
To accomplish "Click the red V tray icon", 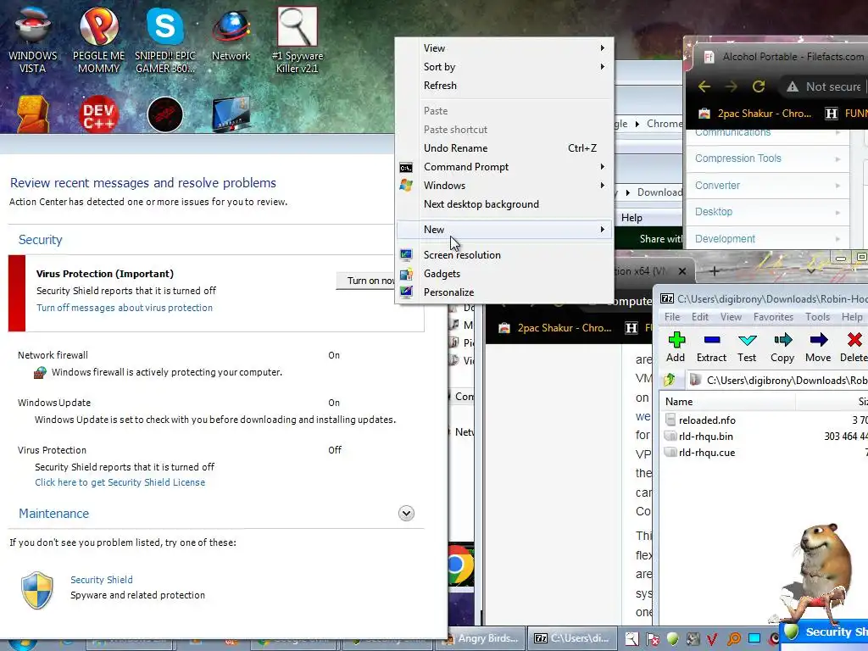I will pos(712,639).
